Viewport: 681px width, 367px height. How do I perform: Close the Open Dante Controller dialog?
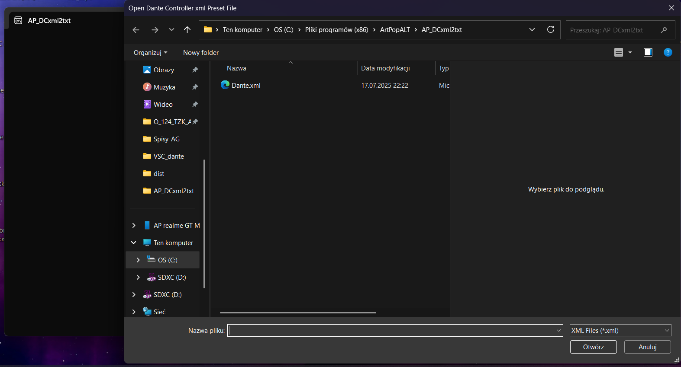tap(671, 8)
